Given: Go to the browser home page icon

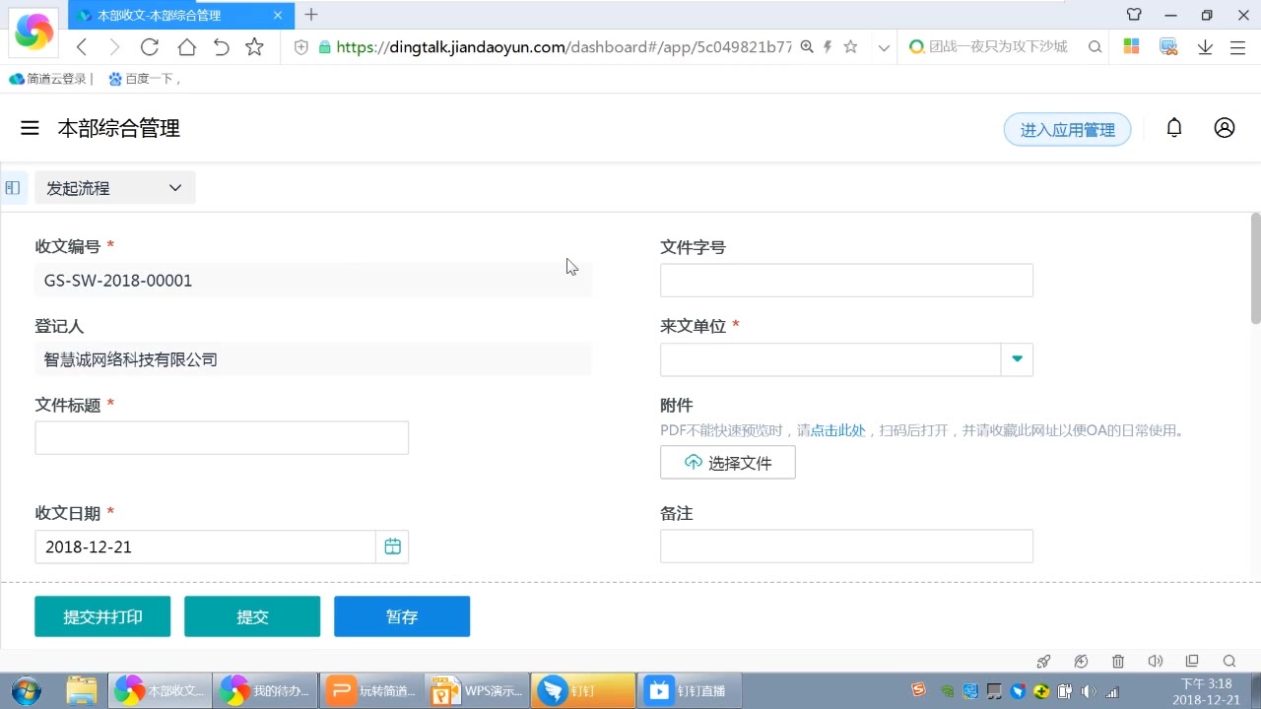Looking at the screenshot, I should pos(186,47).
